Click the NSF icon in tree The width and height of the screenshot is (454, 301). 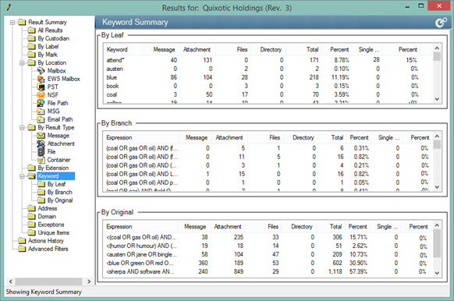coord(41,95)
